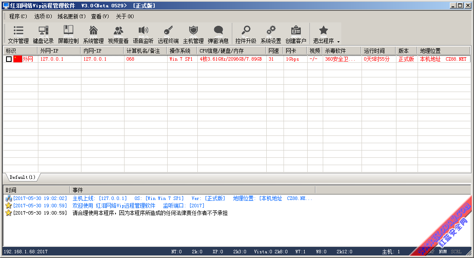
Task: Click the 1Gbps network card cell
Action: pos(292,59)
